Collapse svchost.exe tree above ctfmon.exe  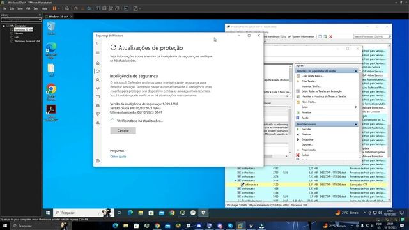pos(236,180)
